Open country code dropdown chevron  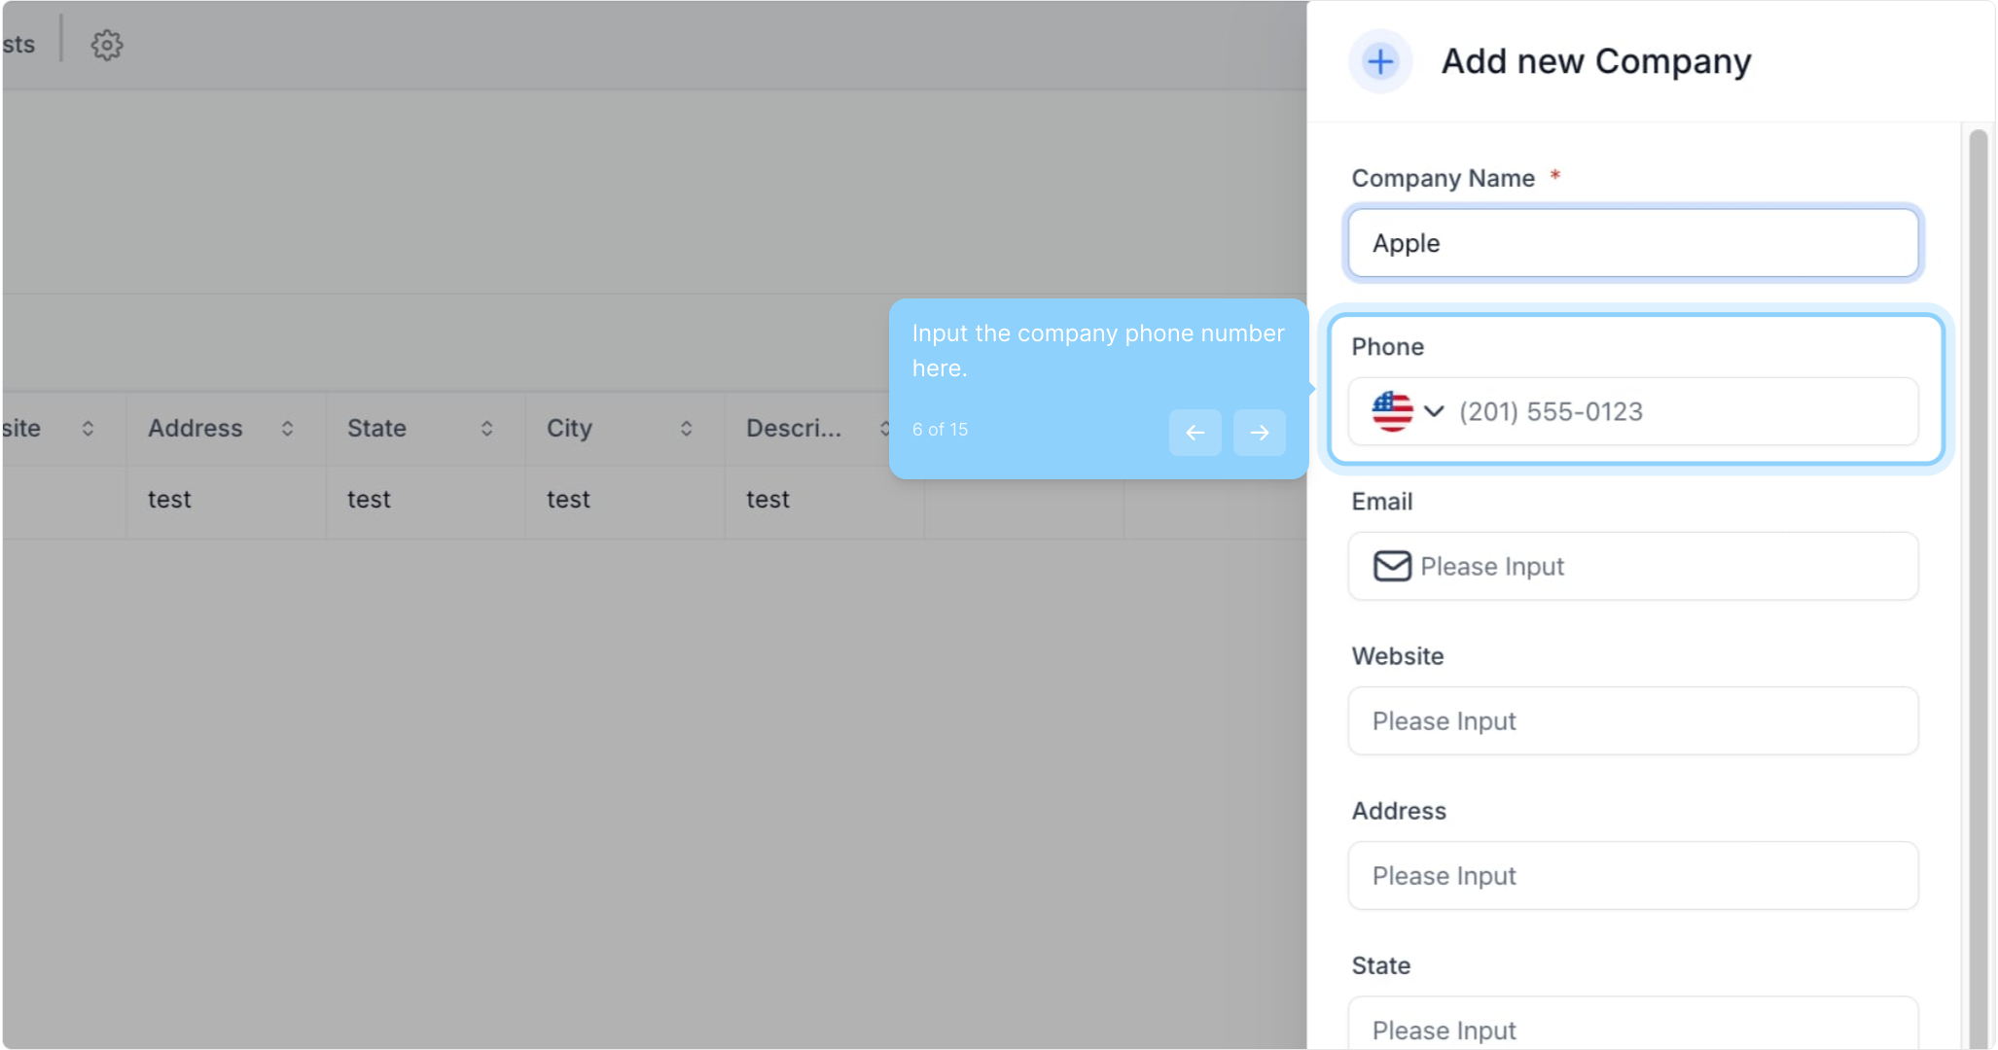[x=1433, y=411]
